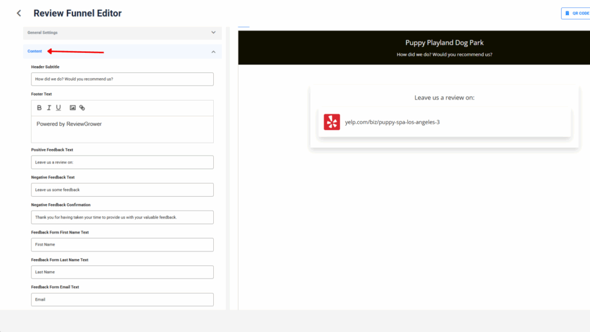Viewport: 590px width, 332px height.
Task: Edit Feedback Form First Name Text field
Action: (x=122, y=245)
